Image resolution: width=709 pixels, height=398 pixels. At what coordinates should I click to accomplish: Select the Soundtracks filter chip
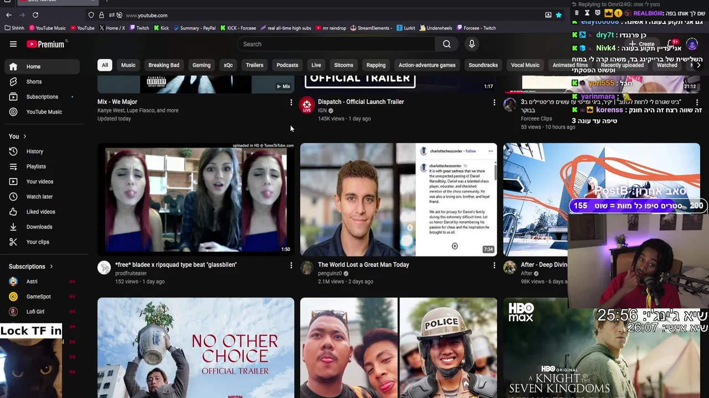[483, 65]
